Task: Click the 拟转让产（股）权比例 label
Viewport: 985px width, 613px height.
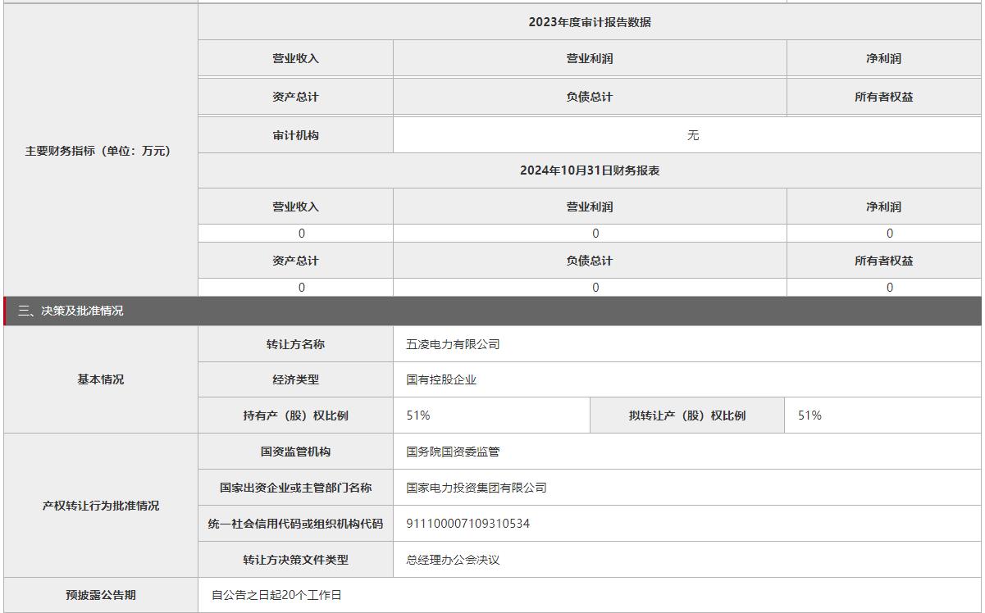Action: [686, 415]
